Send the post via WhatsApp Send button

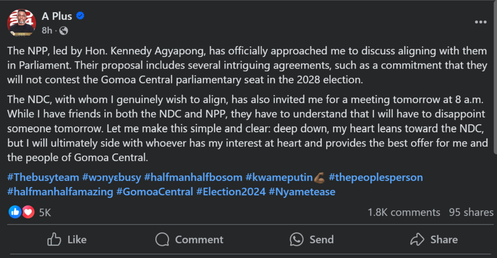(312, 240)
